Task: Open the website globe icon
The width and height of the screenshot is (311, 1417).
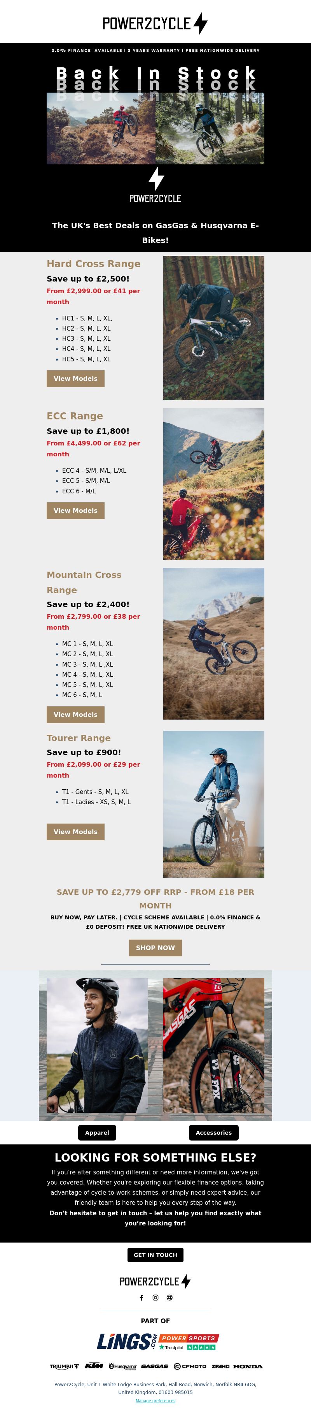Action: (x=170, y=1297)
